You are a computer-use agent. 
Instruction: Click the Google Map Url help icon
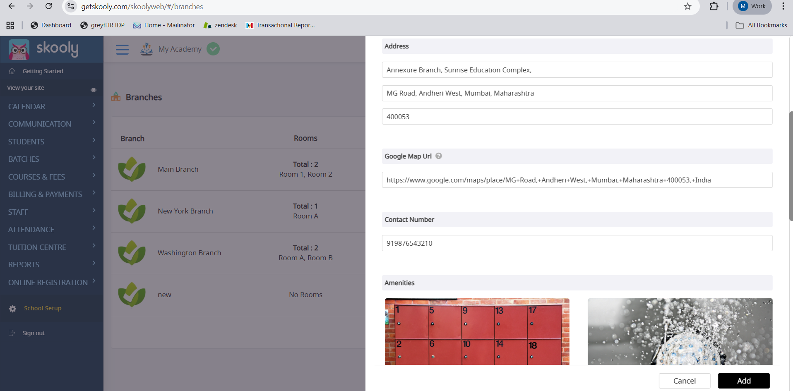tap(439, 156)
